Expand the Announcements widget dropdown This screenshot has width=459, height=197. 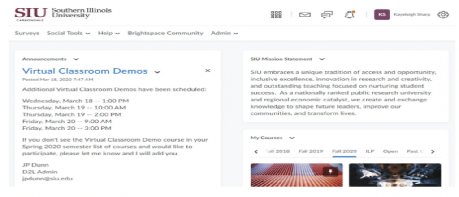(76, 59)
